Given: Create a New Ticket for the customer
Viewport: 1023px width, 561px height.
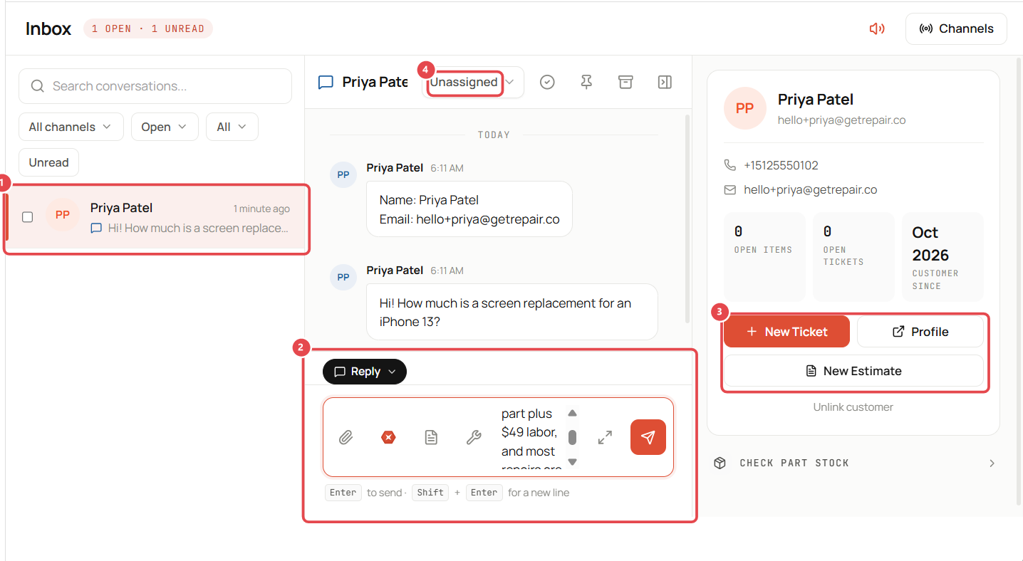Looking at the screenshot, I should (x=786, y=332).
